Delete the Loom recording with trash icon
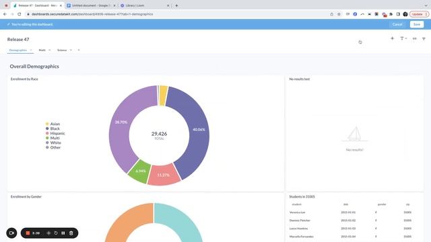 [71, 233]
